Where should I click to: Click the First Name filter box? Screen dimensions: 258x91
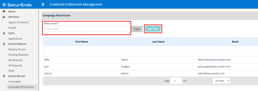pos(82,51)
